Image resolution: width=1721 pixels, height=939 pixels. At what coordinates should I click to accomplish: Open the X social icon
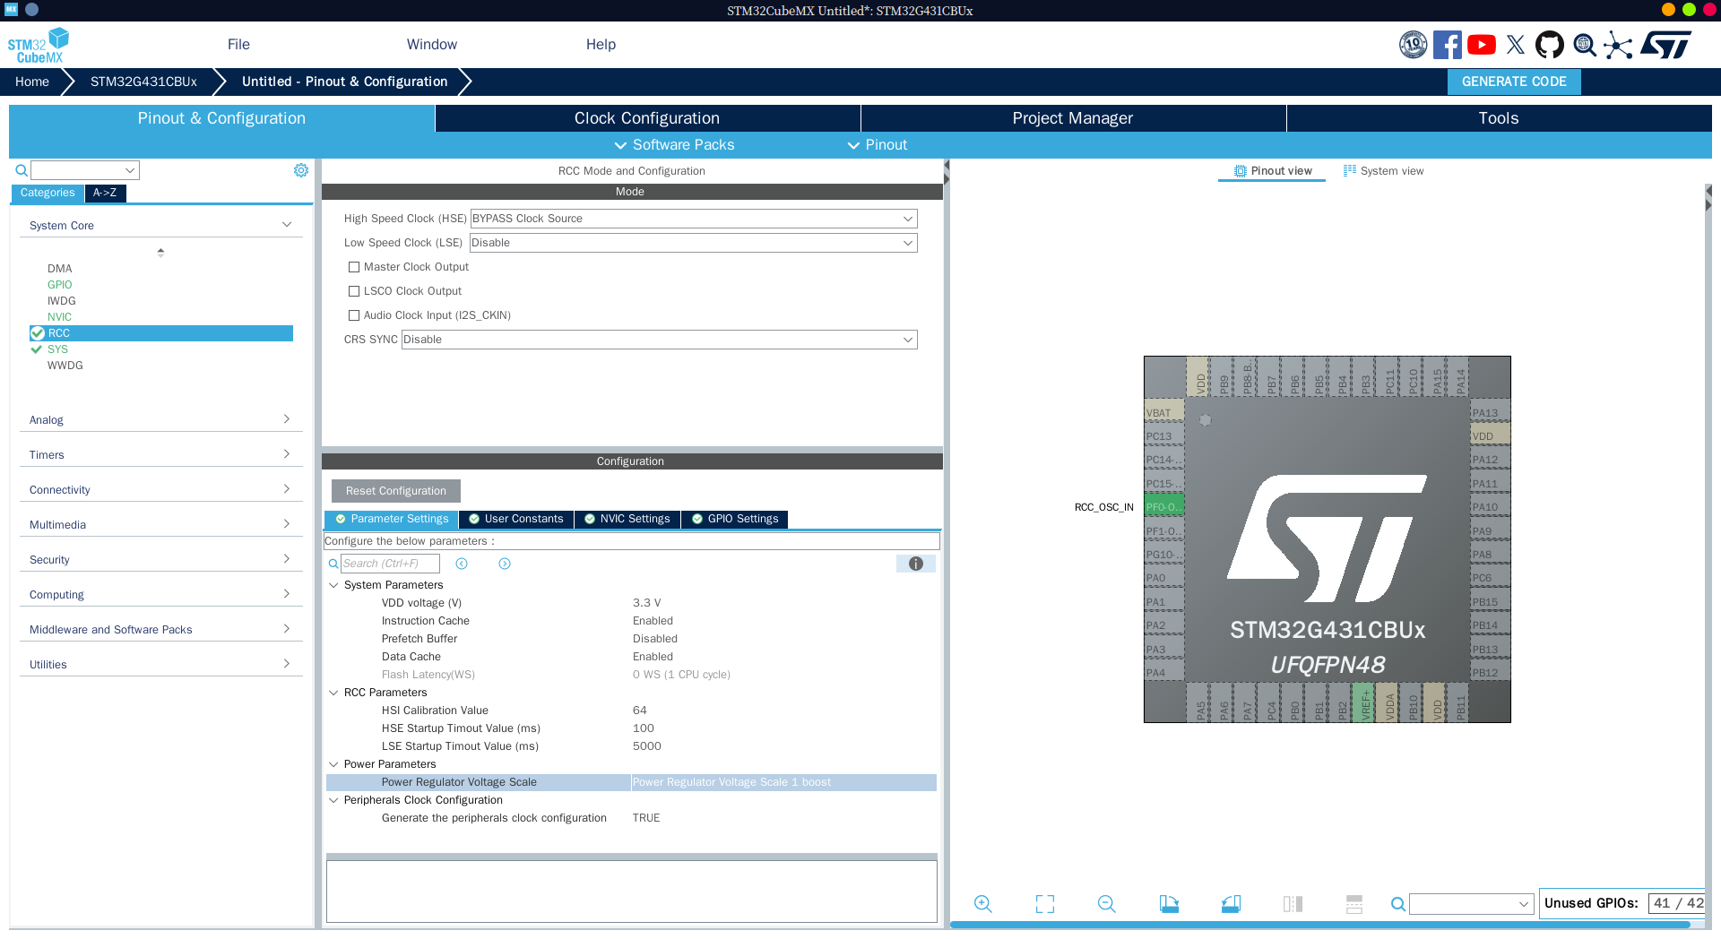point(1516,45)
